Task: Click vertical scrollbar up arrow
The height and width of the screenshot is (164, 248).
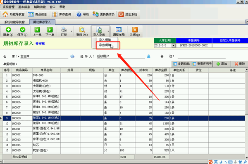Action: click(247, 70)
